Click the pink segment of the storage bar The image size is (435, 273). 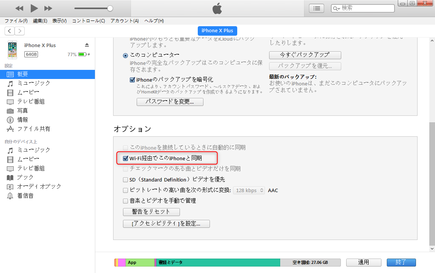click(x=122, y=262)
